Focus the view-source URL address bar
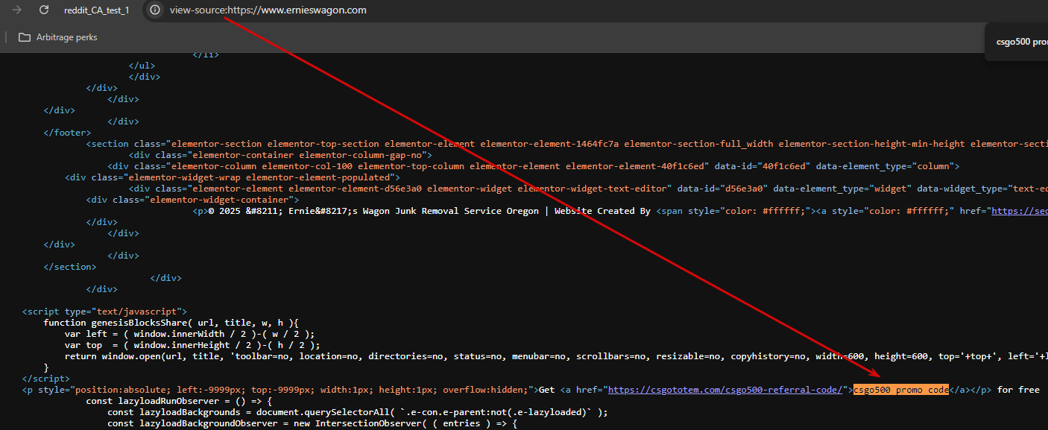Image resolution: width=1048 pixels, height=430 pixels. (268, 10)
